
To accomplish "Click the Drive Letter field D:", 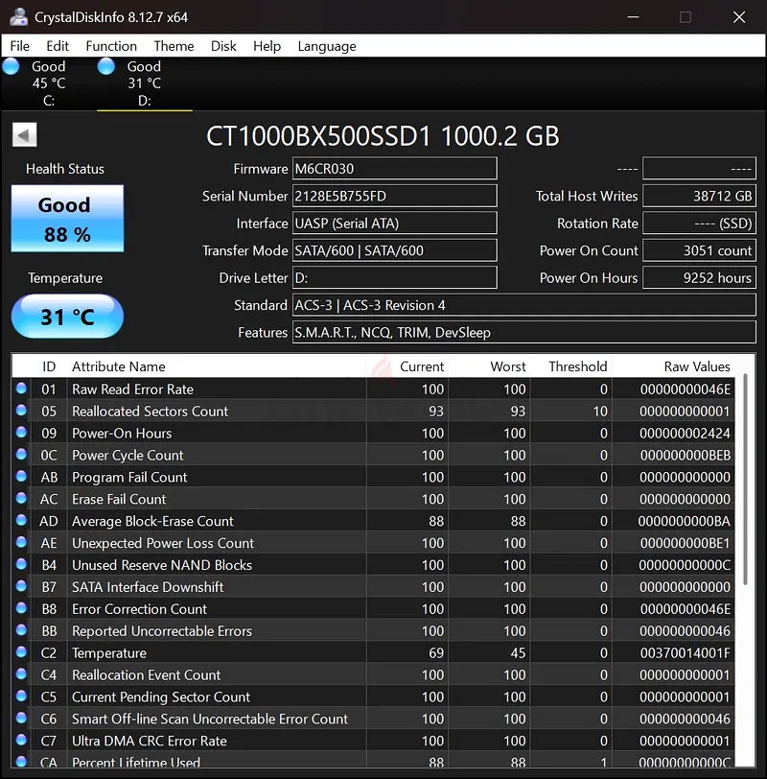I will pyautogui.click(x=395, y=277).
